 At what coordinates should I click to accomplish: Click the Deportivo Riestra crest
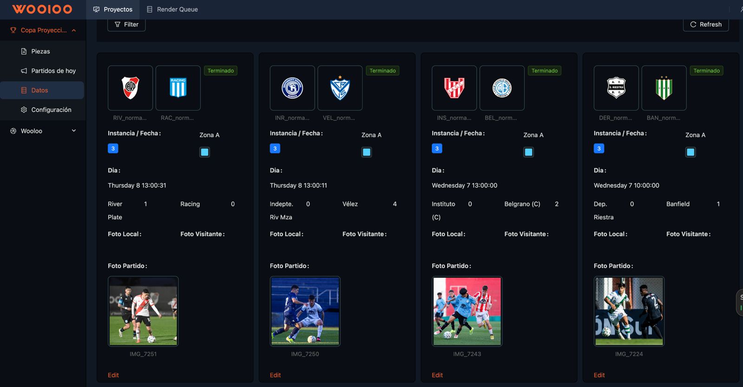pos(616,88)
